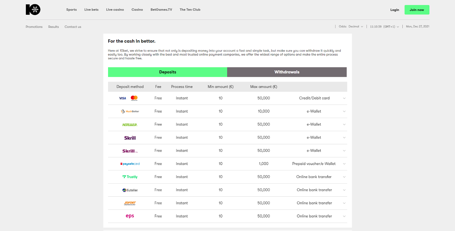
Task: Click the eps logo
Action: [x=130, y=216]
